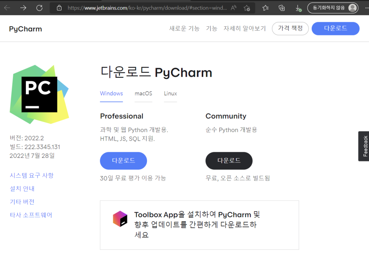The image size is (369, 270).
Task: Open the Toolbox App promo text
Action: point(197,225)
